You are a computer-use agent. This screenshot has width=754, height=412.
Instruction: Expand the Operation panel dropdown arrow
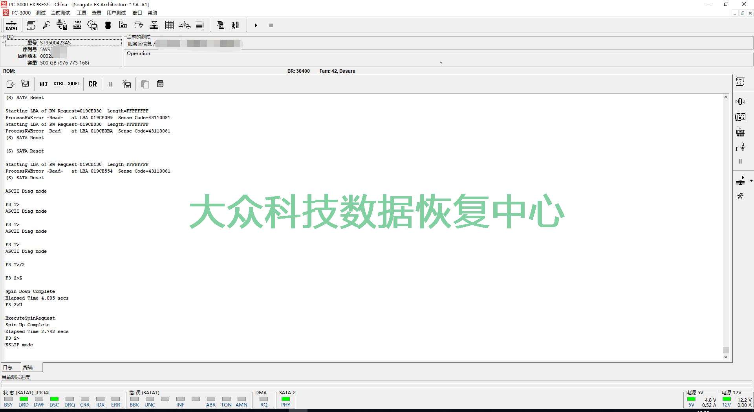(x=441, y=63)
